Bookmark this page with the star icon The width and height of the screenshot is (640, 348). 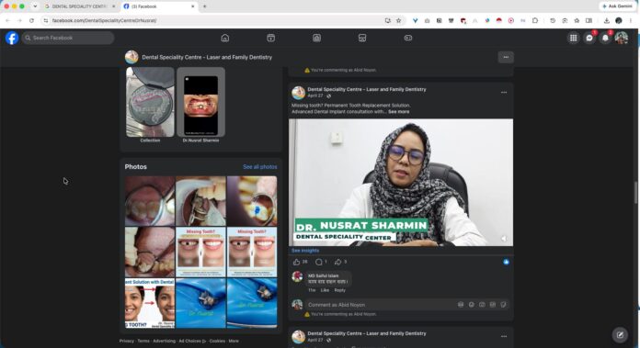398,20
